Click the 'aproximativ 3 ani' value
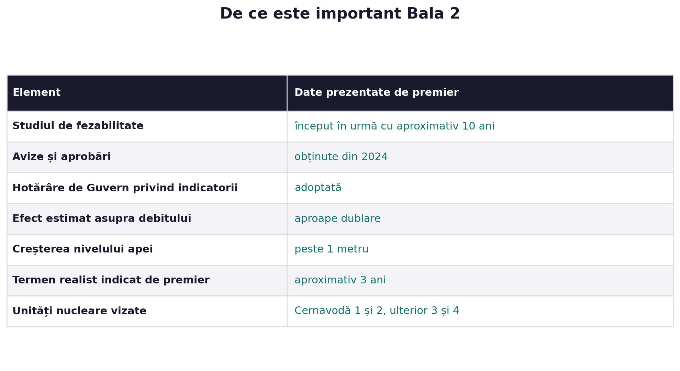The height and width of the screenshot is (371, 680). click(x=340, y=280)
